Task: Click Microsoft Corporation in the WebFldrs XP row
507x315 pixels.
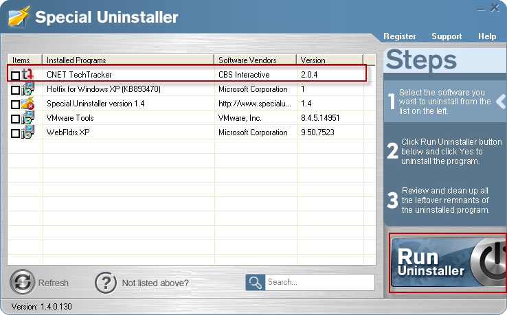Action: (x=253, y=132)
